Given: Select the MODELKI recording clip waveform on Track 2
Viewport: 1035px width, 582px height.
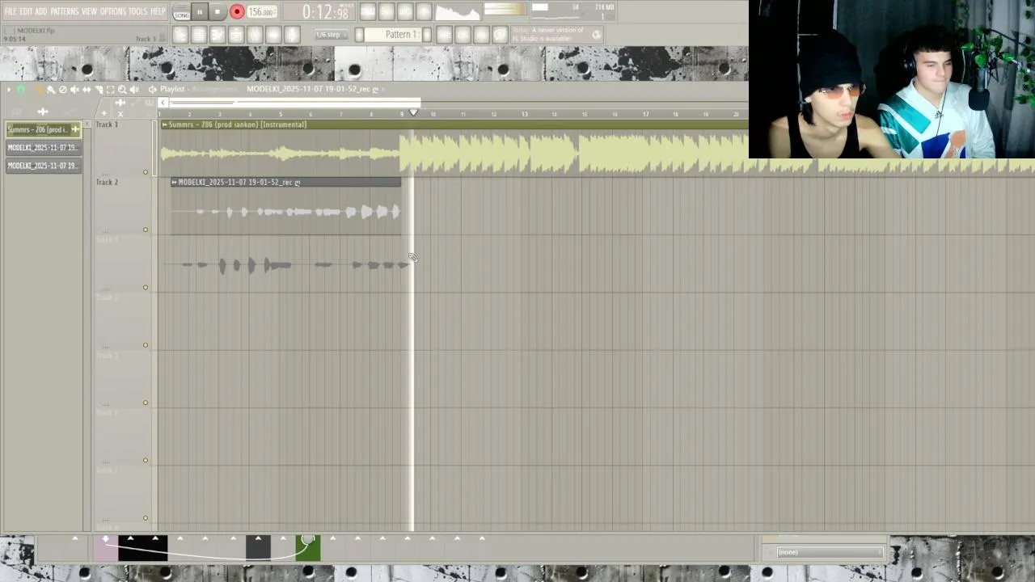Looking at the screenshot, I should [286, 212].
